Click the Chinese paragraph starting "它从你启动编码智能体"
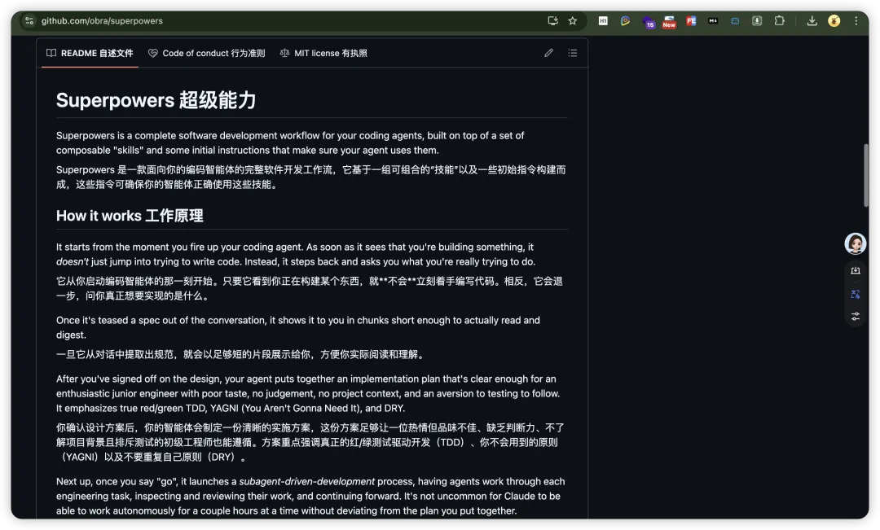 click(x=310, y=288)
